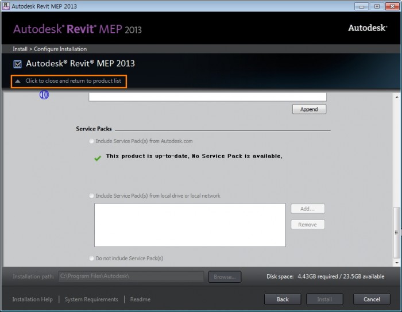Click the Revit app icon in title bar
This screenshot has width=402, height=312.
(x=6, y=6)
